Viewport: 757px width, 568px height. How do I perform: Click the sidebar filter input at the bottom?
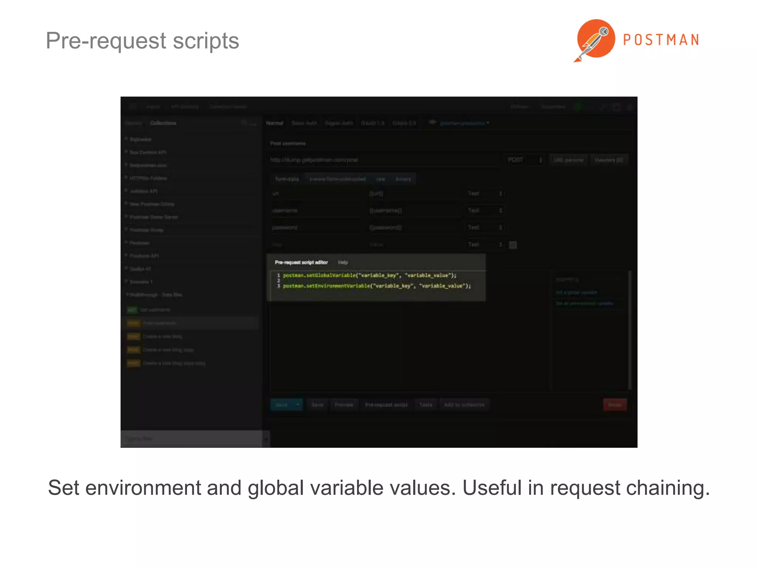point(191,439)
